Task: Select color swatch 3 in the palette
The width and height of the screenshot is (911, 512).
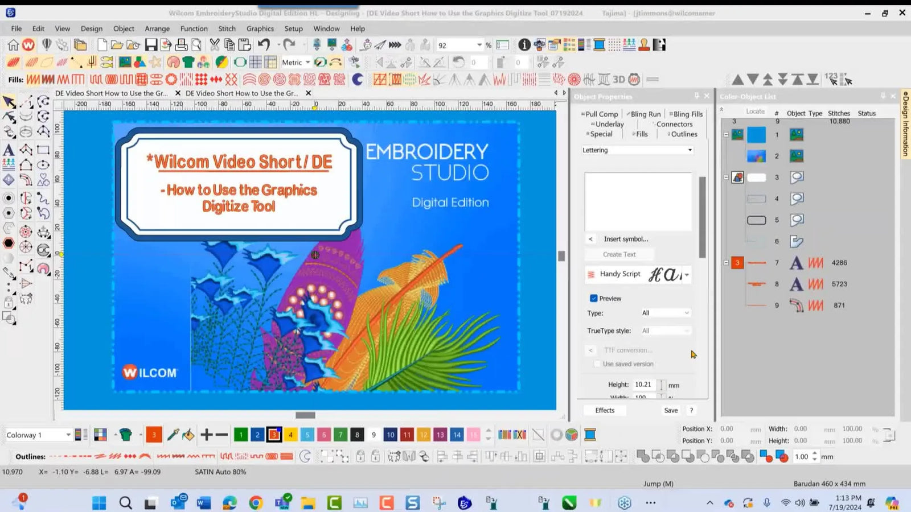Action: 274,434
